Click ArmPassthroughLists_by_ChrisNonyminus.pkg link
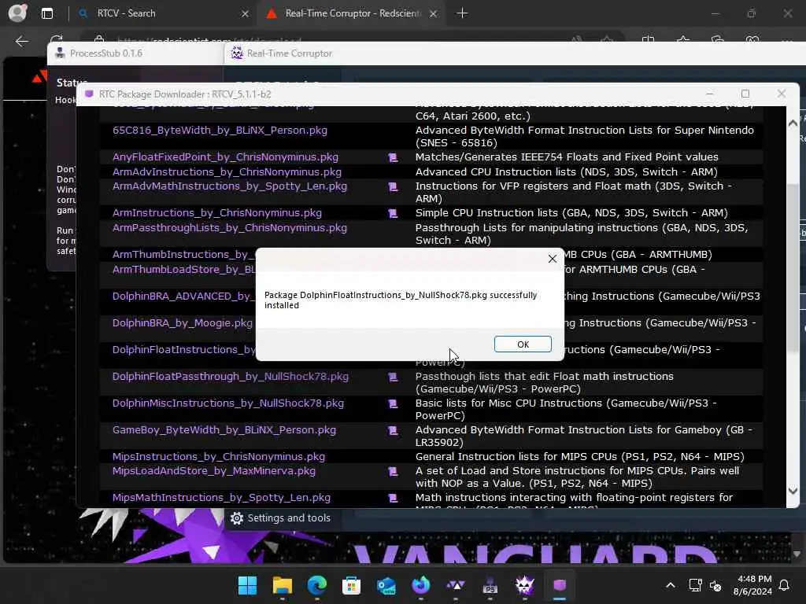 [230, 228]
